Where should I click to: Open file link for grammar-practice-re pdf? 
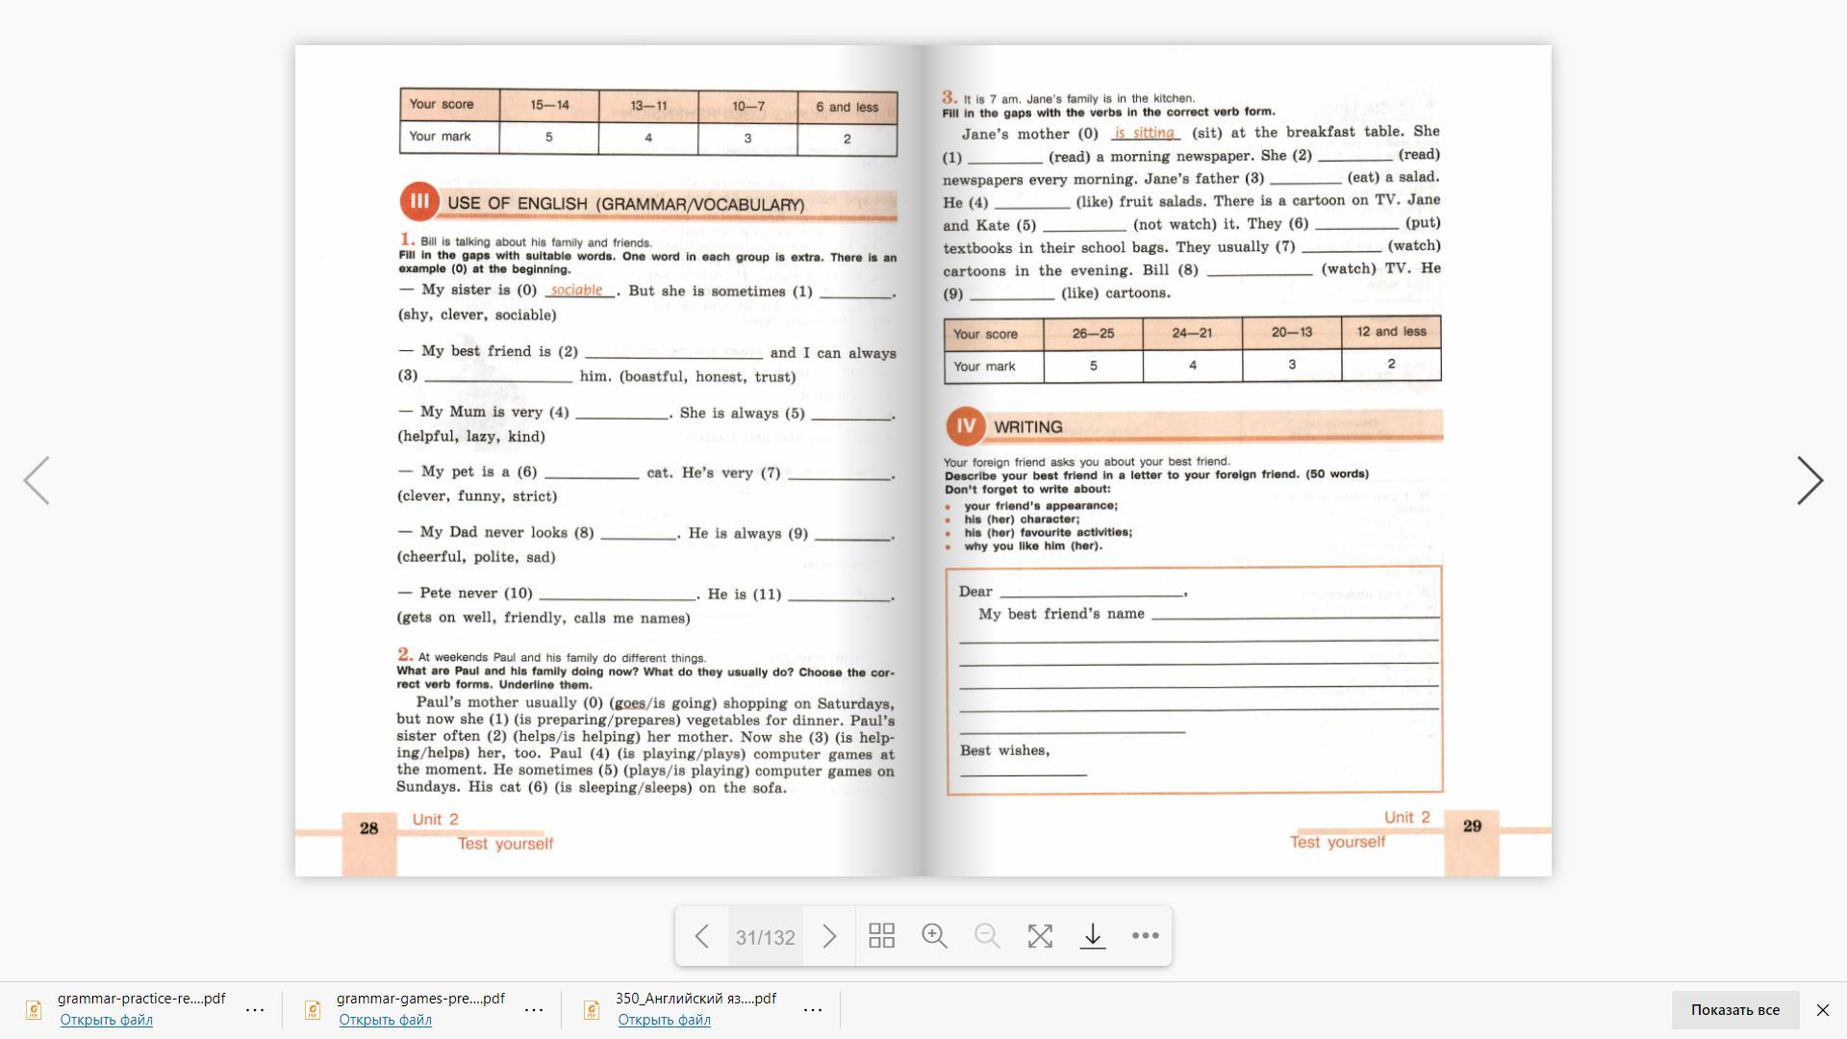coord(106,1020)
